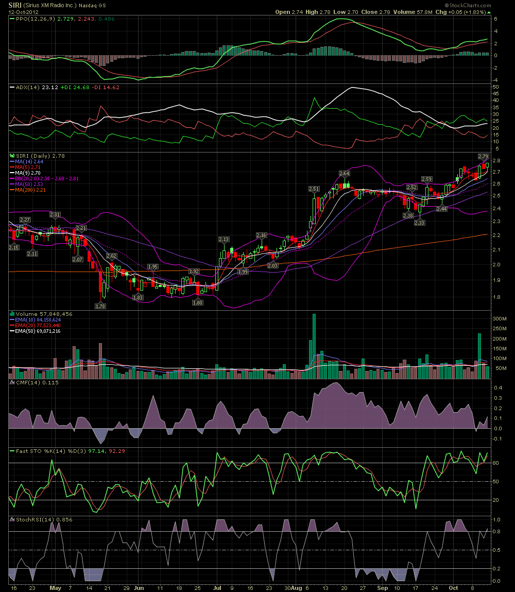515x592 pixels.
Task: Click the Low 2.70 value in the header
Action: tap(346, 12)
